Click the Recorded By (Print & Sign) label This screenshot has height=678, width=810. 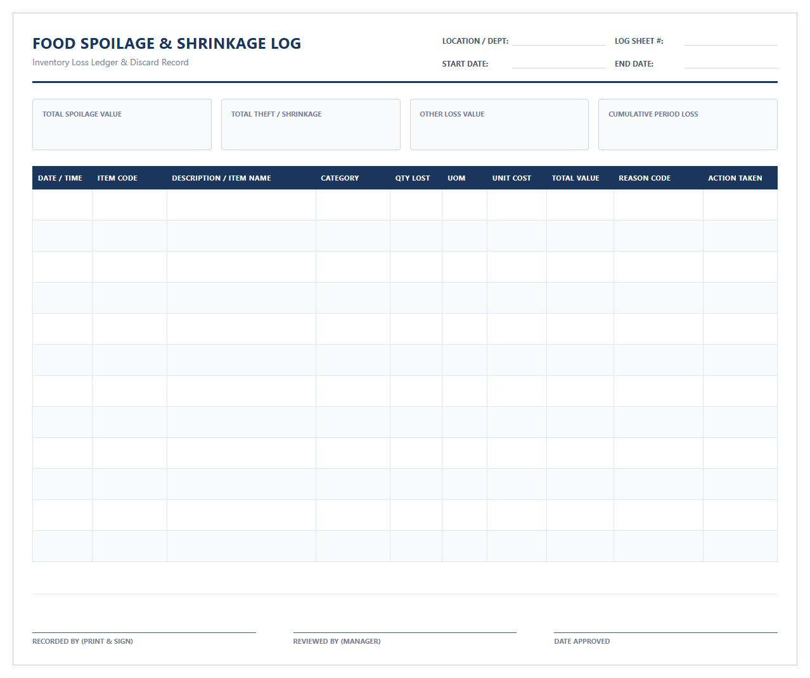pos(82,641)
